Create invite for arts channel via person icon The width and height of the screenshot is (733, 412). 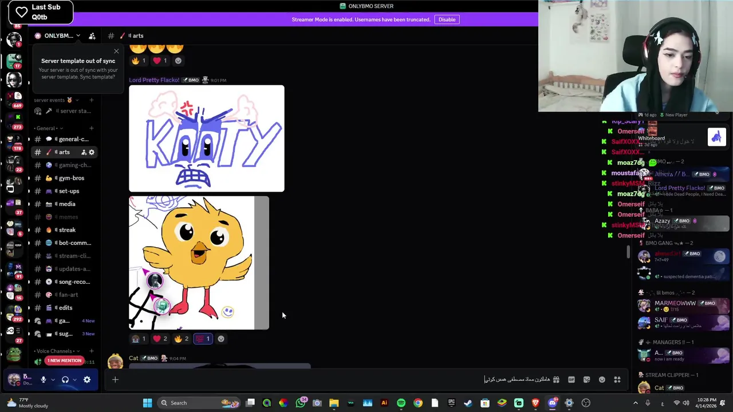click(84, 152)
